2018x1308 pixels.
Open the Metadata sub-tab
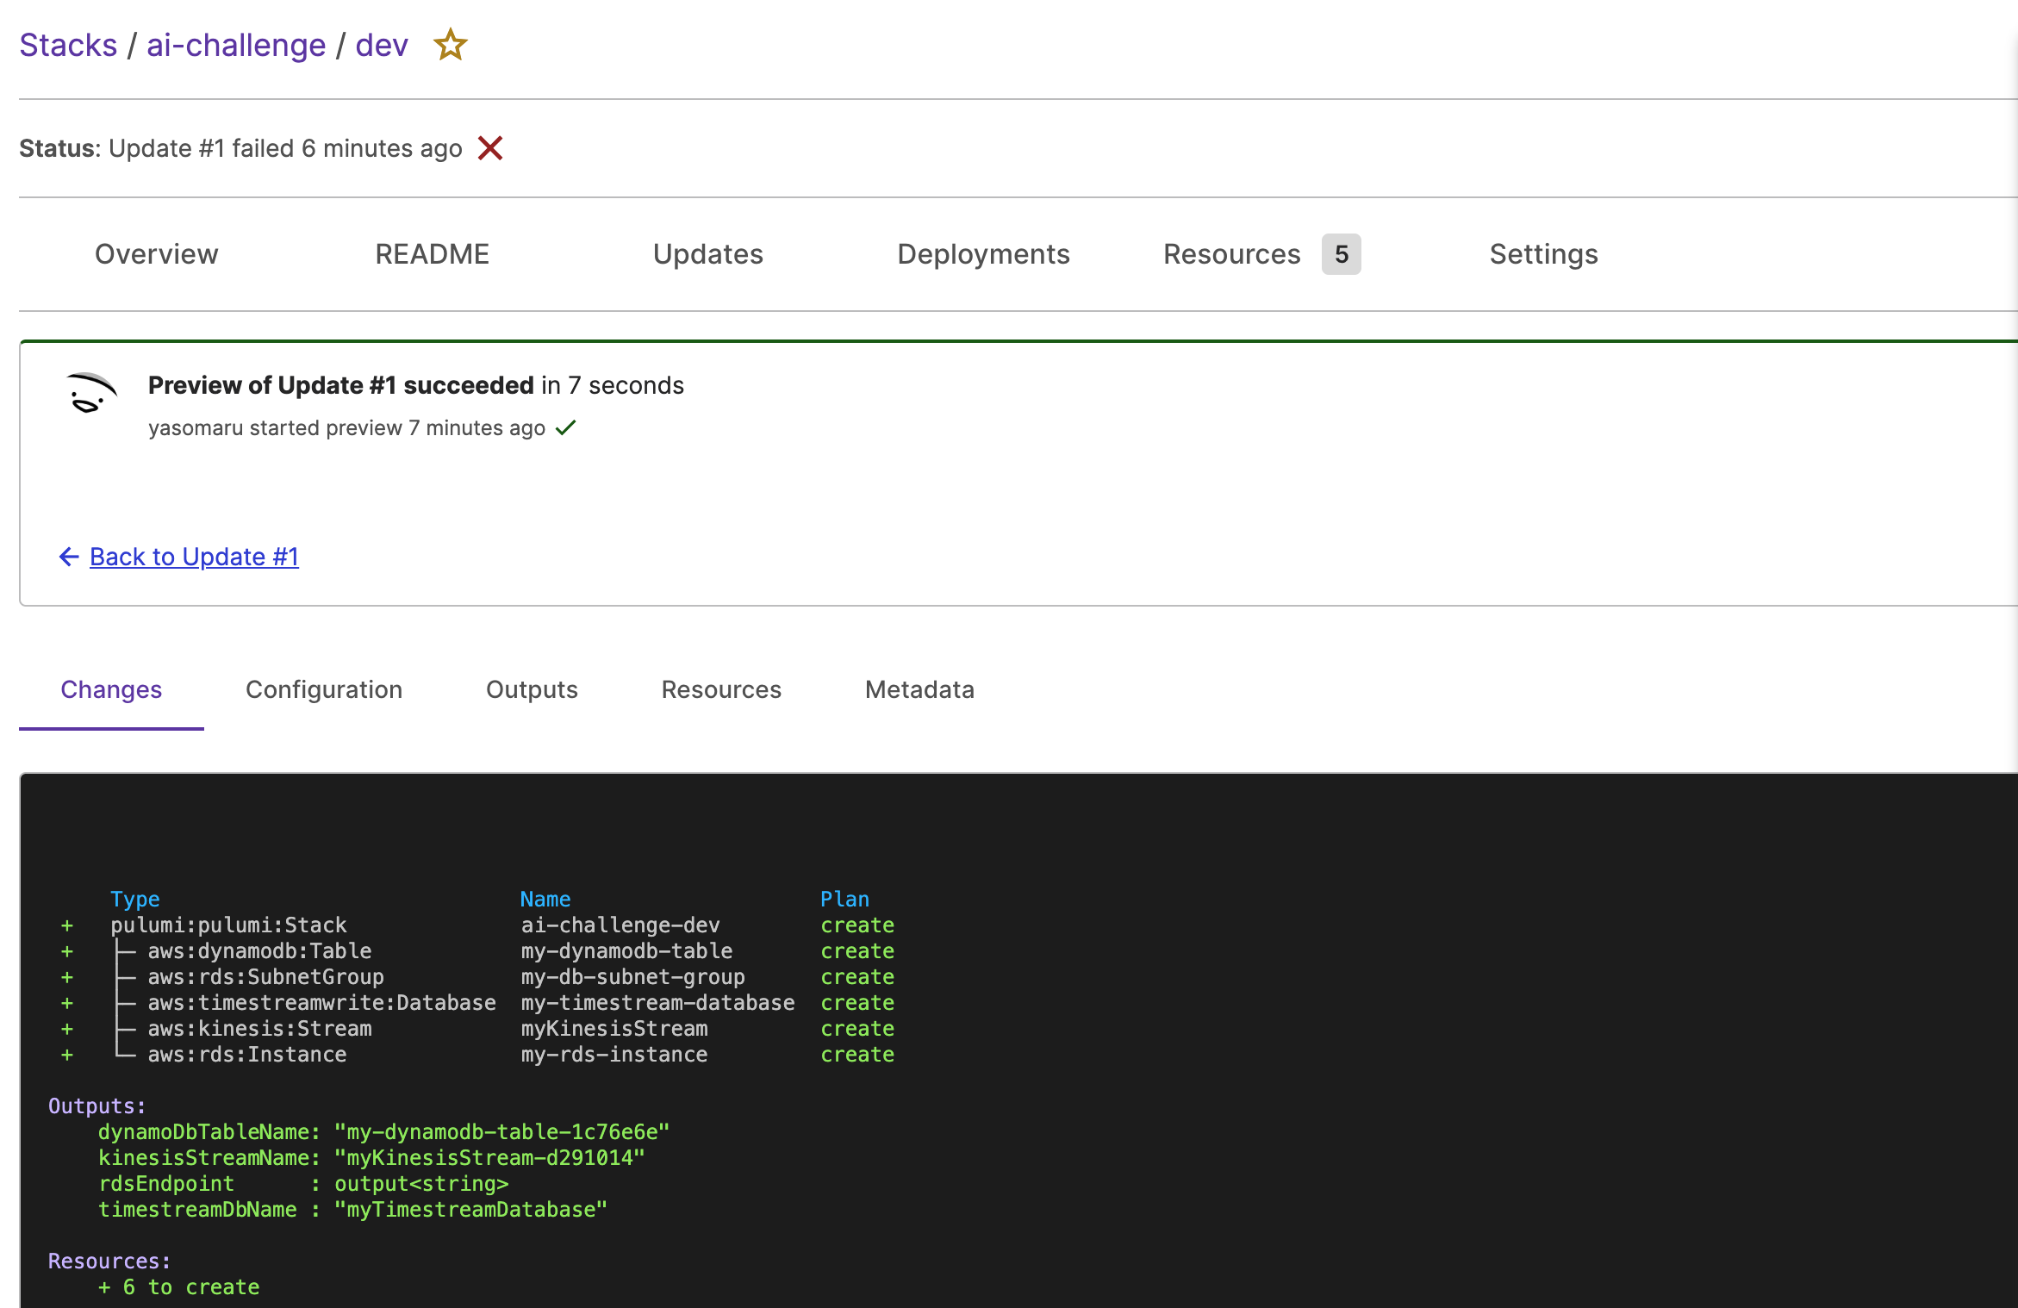coord(919,689)
